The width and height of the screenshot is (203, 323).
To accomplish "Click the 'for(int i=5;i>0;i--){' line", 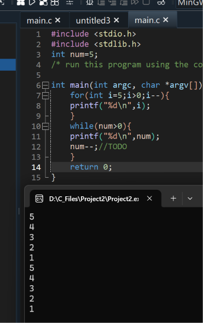I will point(120,95).
